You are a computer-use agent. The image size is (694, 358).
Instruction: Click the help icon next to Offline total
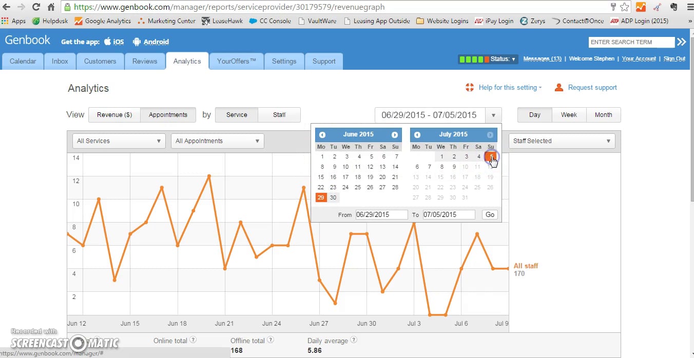click(271, 340)
